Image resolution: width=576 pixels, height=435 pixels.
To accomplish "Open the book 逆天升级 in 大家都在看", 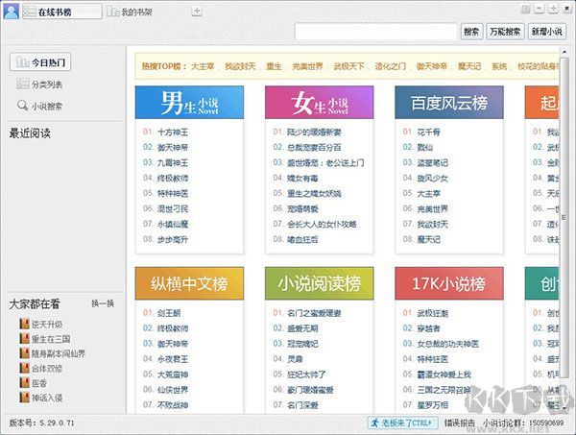I will [x=41, y=324].
